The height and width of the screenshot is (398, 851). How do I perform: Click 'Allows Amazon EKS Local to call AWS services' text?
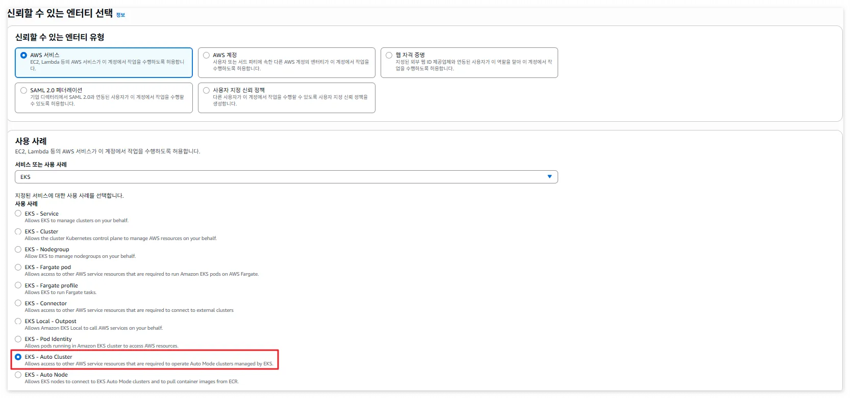[x=93, y=328]
